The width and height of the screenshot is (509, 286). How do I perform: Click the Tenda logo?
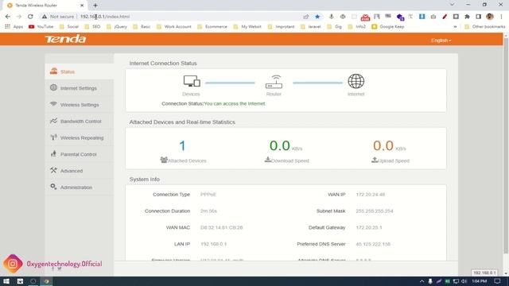click(x=65, y=39)
